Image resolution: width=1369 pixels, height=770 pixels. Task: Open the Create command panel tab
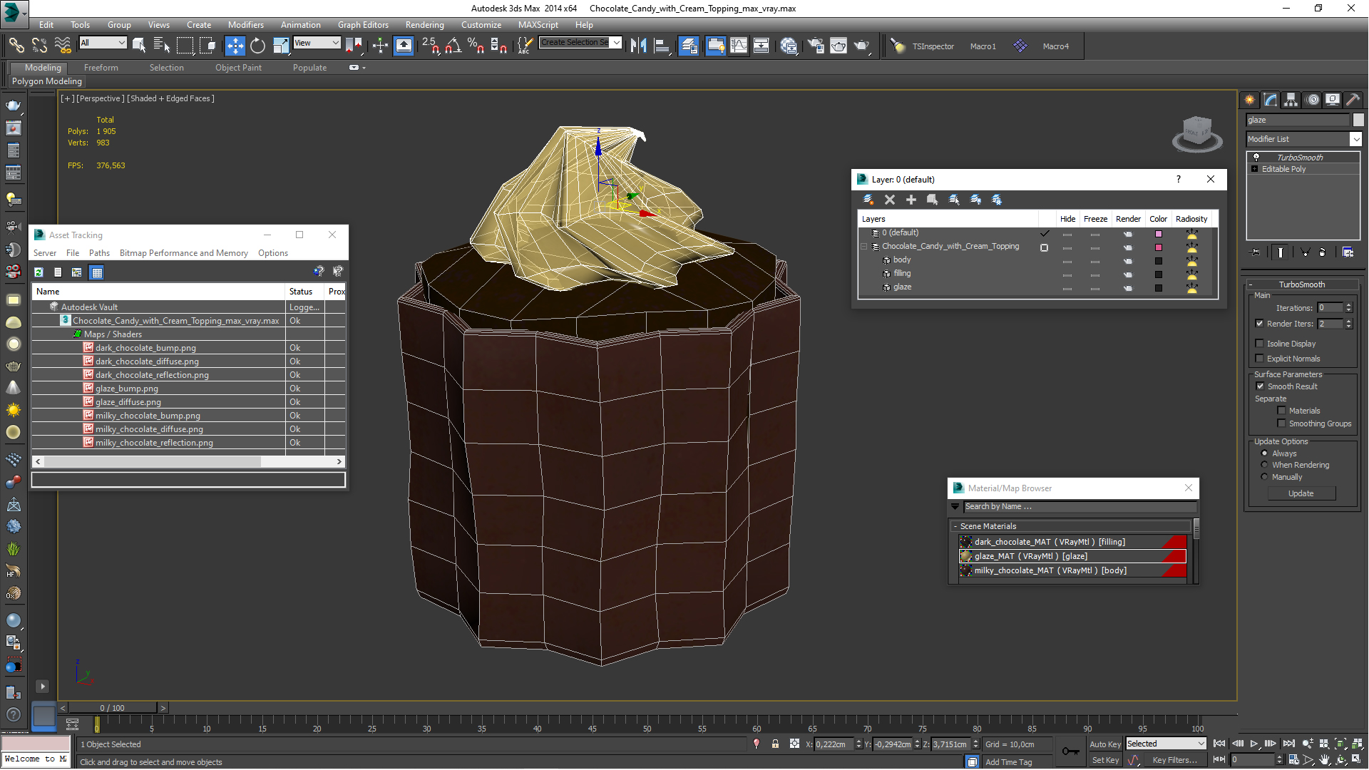pos(1249,100)
